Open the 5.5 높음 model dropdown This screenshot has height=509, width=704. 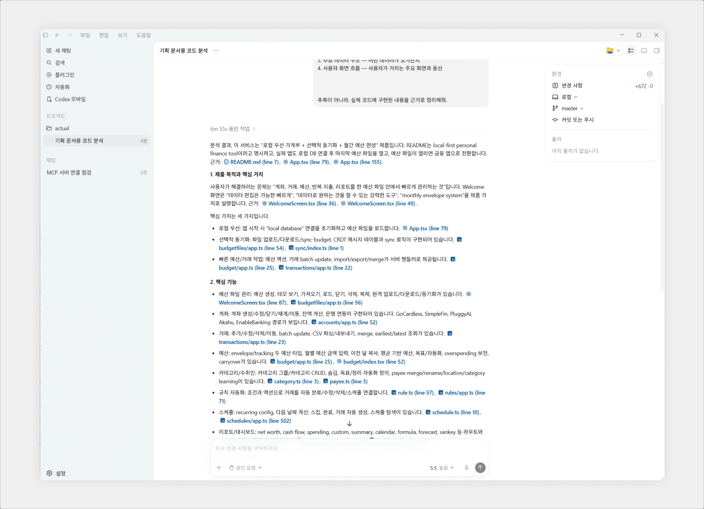[x=442, y=468]
